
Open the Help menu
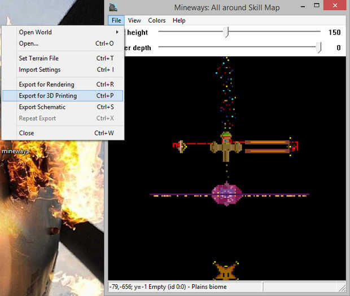click(x=179, y=20)
